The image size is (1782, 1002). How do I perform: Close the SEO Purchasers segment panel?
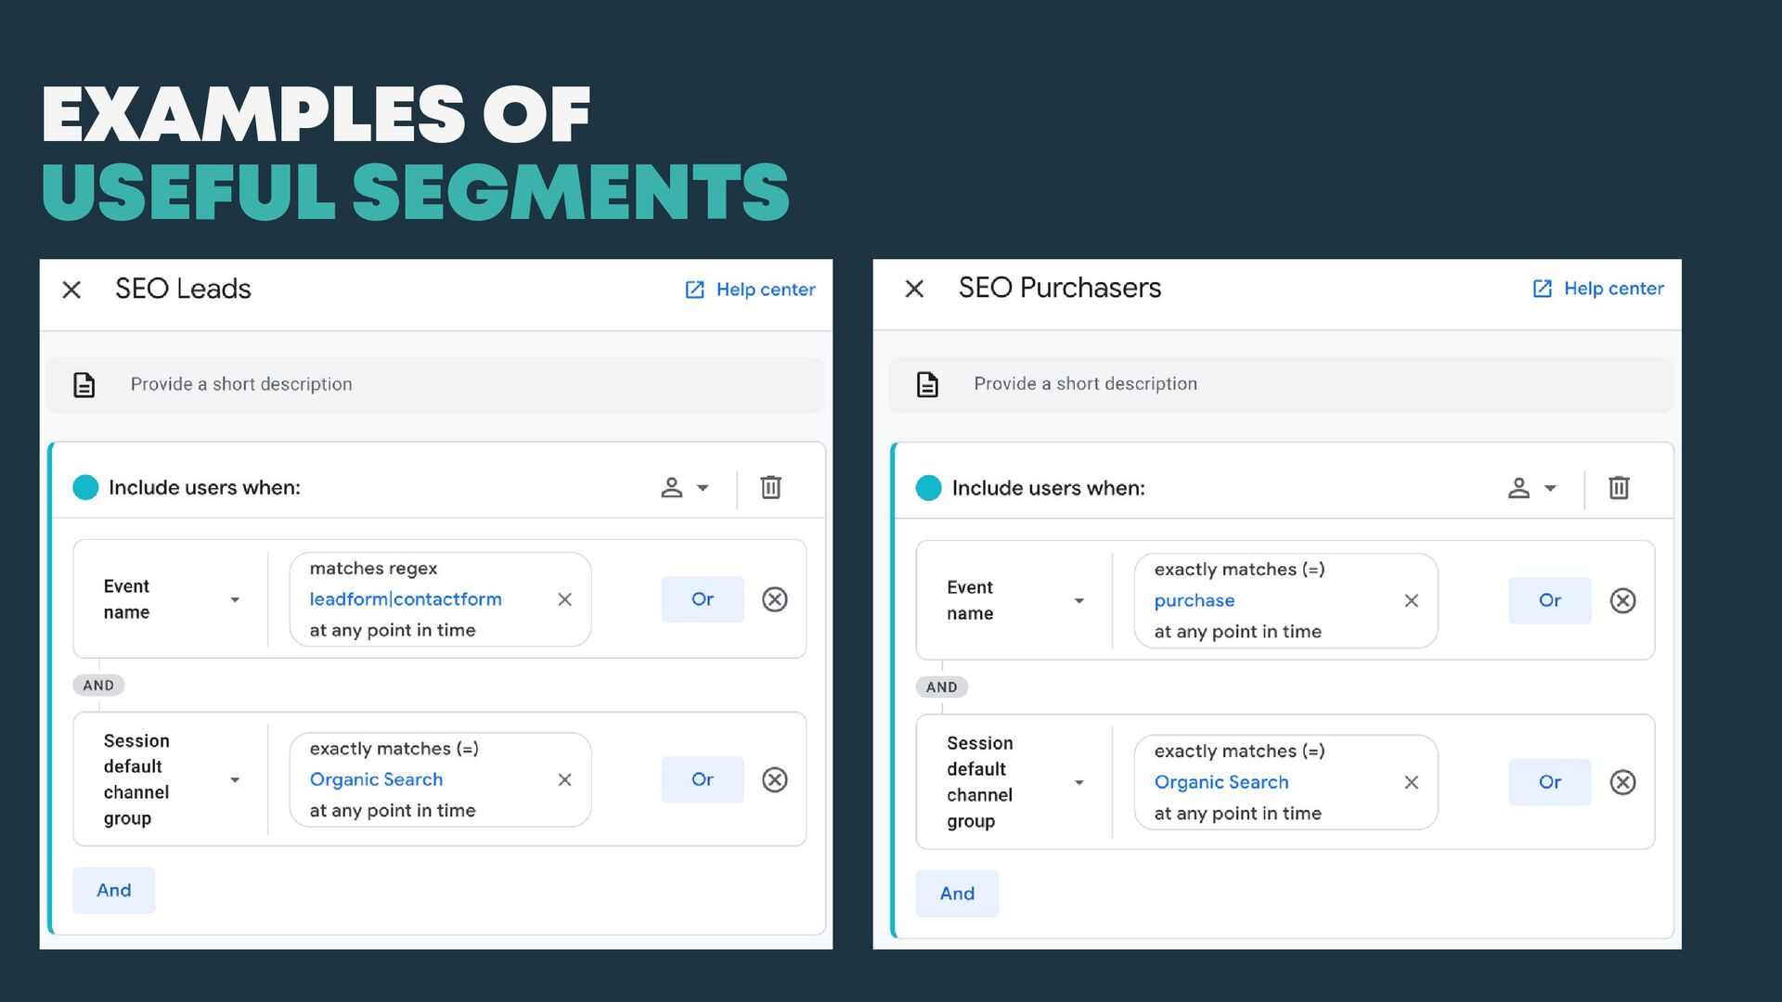click(x=914, y=289)
